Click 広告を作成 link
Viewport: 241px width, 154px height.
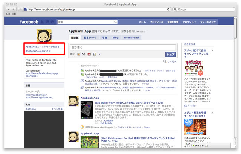(x=189, y=44)
